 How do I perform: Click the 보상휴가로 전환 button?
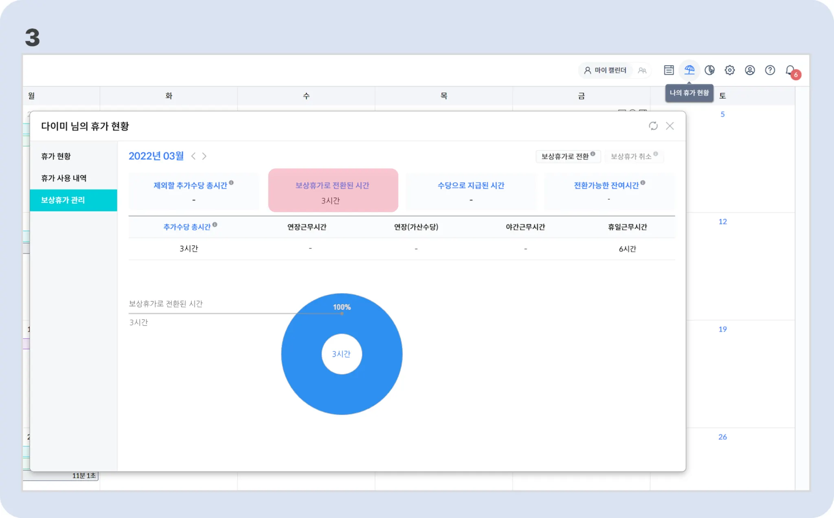(x=567, y=156)
